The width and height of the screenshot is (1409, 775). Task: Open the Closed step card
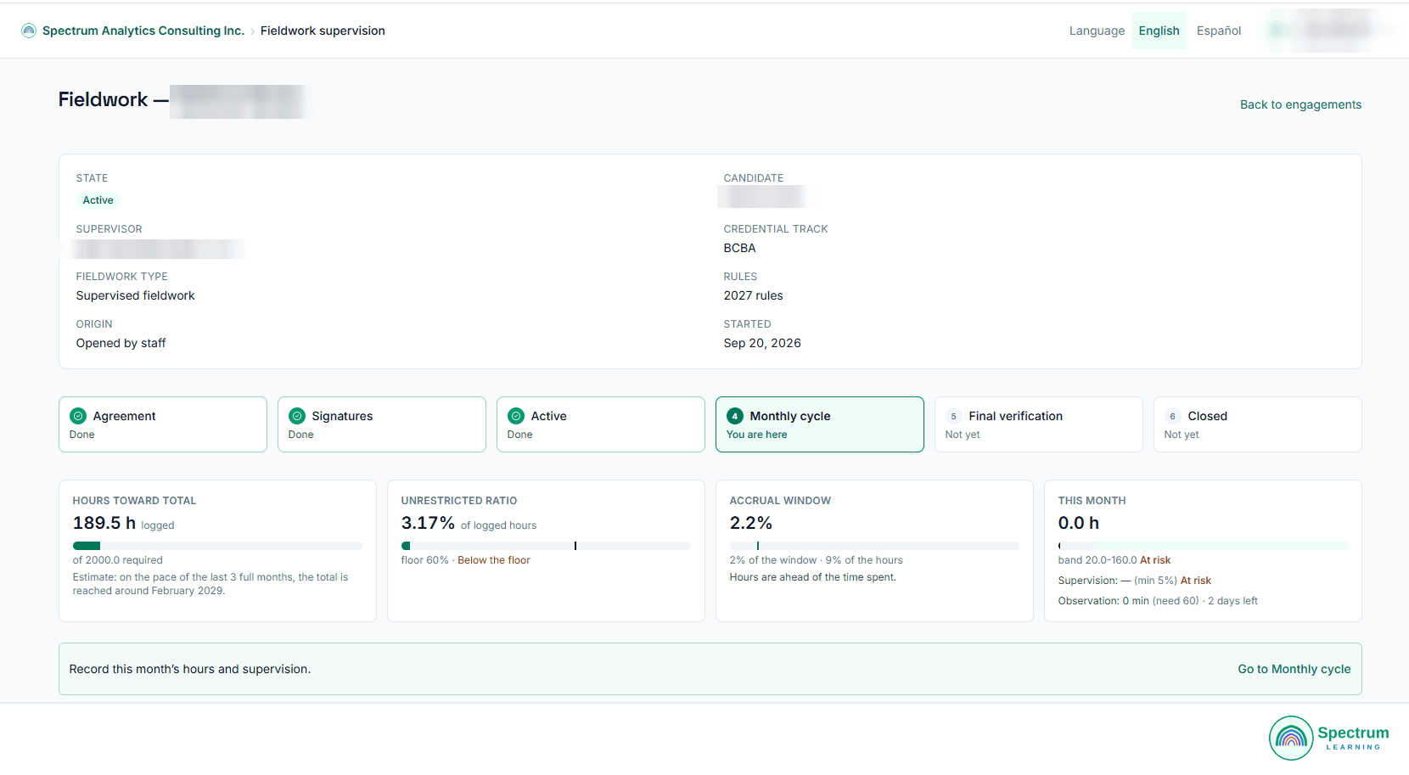coord(1258,424)
